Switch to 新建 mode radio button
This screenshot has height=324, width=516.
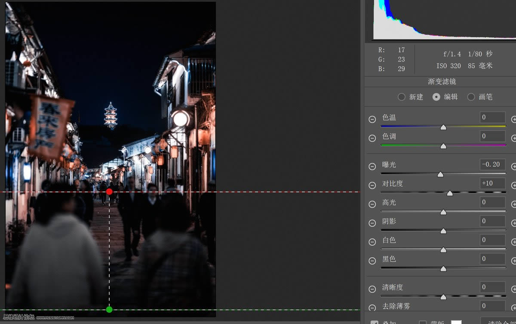402,97
